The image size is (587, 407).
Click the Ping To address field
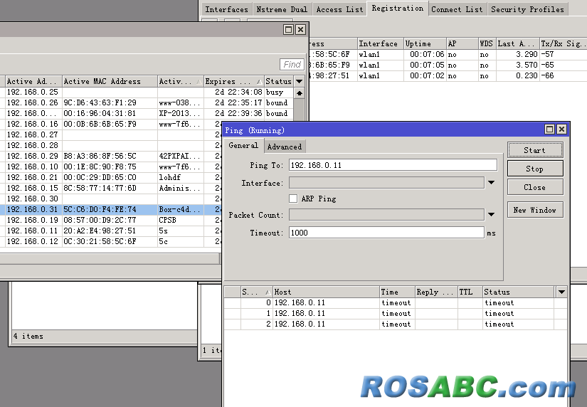393,165
